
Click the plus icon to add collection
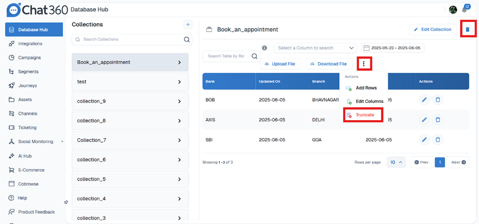(188, 24)
